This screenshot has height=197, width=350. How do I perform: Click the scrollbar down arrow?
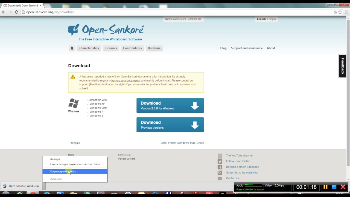pyautogui.click(x=348, y=179)
